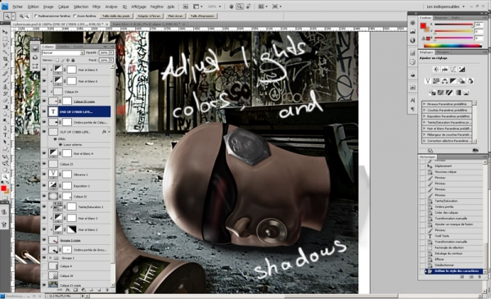This screenshot has width=491, height=299.
Task: Add a Levels adjustment from Réglages icons
Action: (444, 70)
